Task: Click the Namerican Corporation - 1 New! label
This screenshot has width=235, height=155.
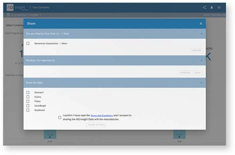Action: point(51,43)
